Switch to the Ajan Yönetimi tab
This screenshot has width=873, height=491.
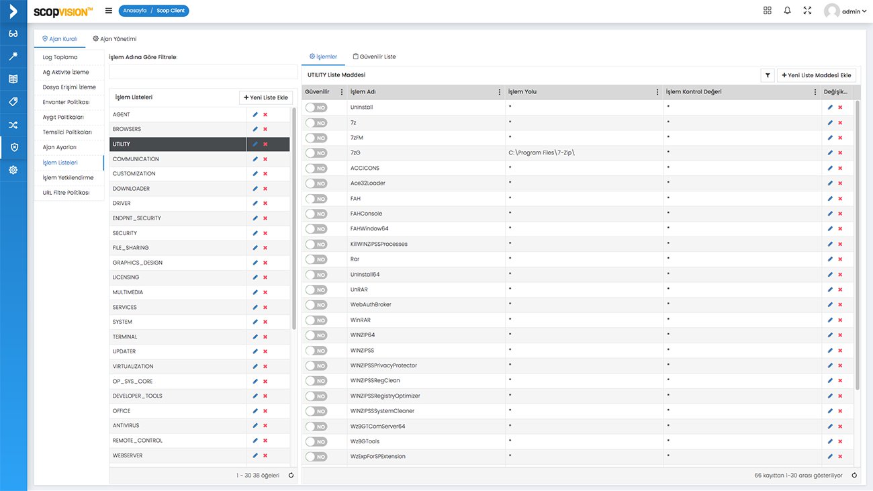115,39
